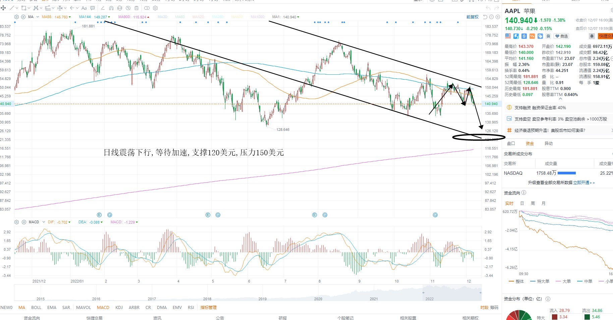Click the comment bubble annotation tool
This screenshot has width=613, height=320.
pyautogui.click(x=93, y=8)
